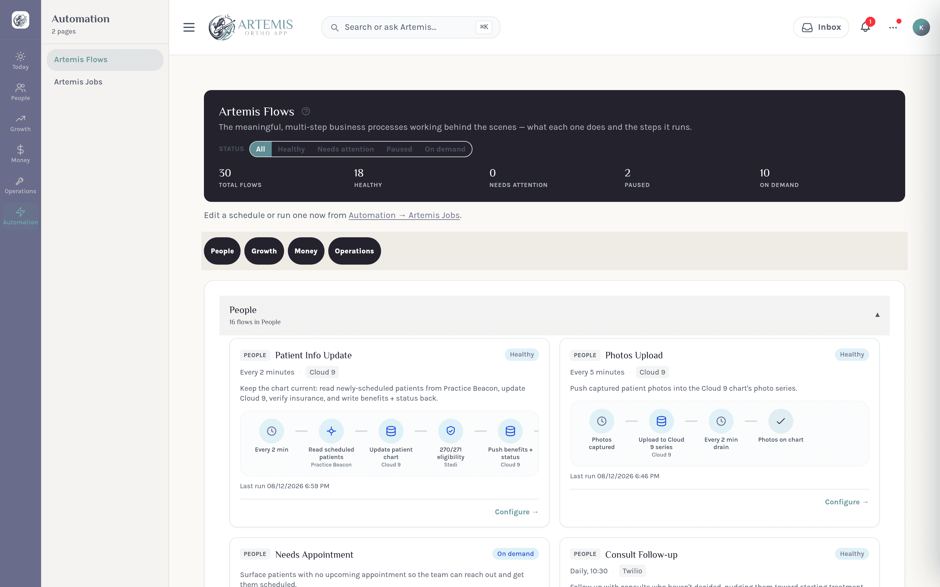Toggle the hamburger menu icon
The height and width of the screenshot is (587, 940).
click(189, 27)
